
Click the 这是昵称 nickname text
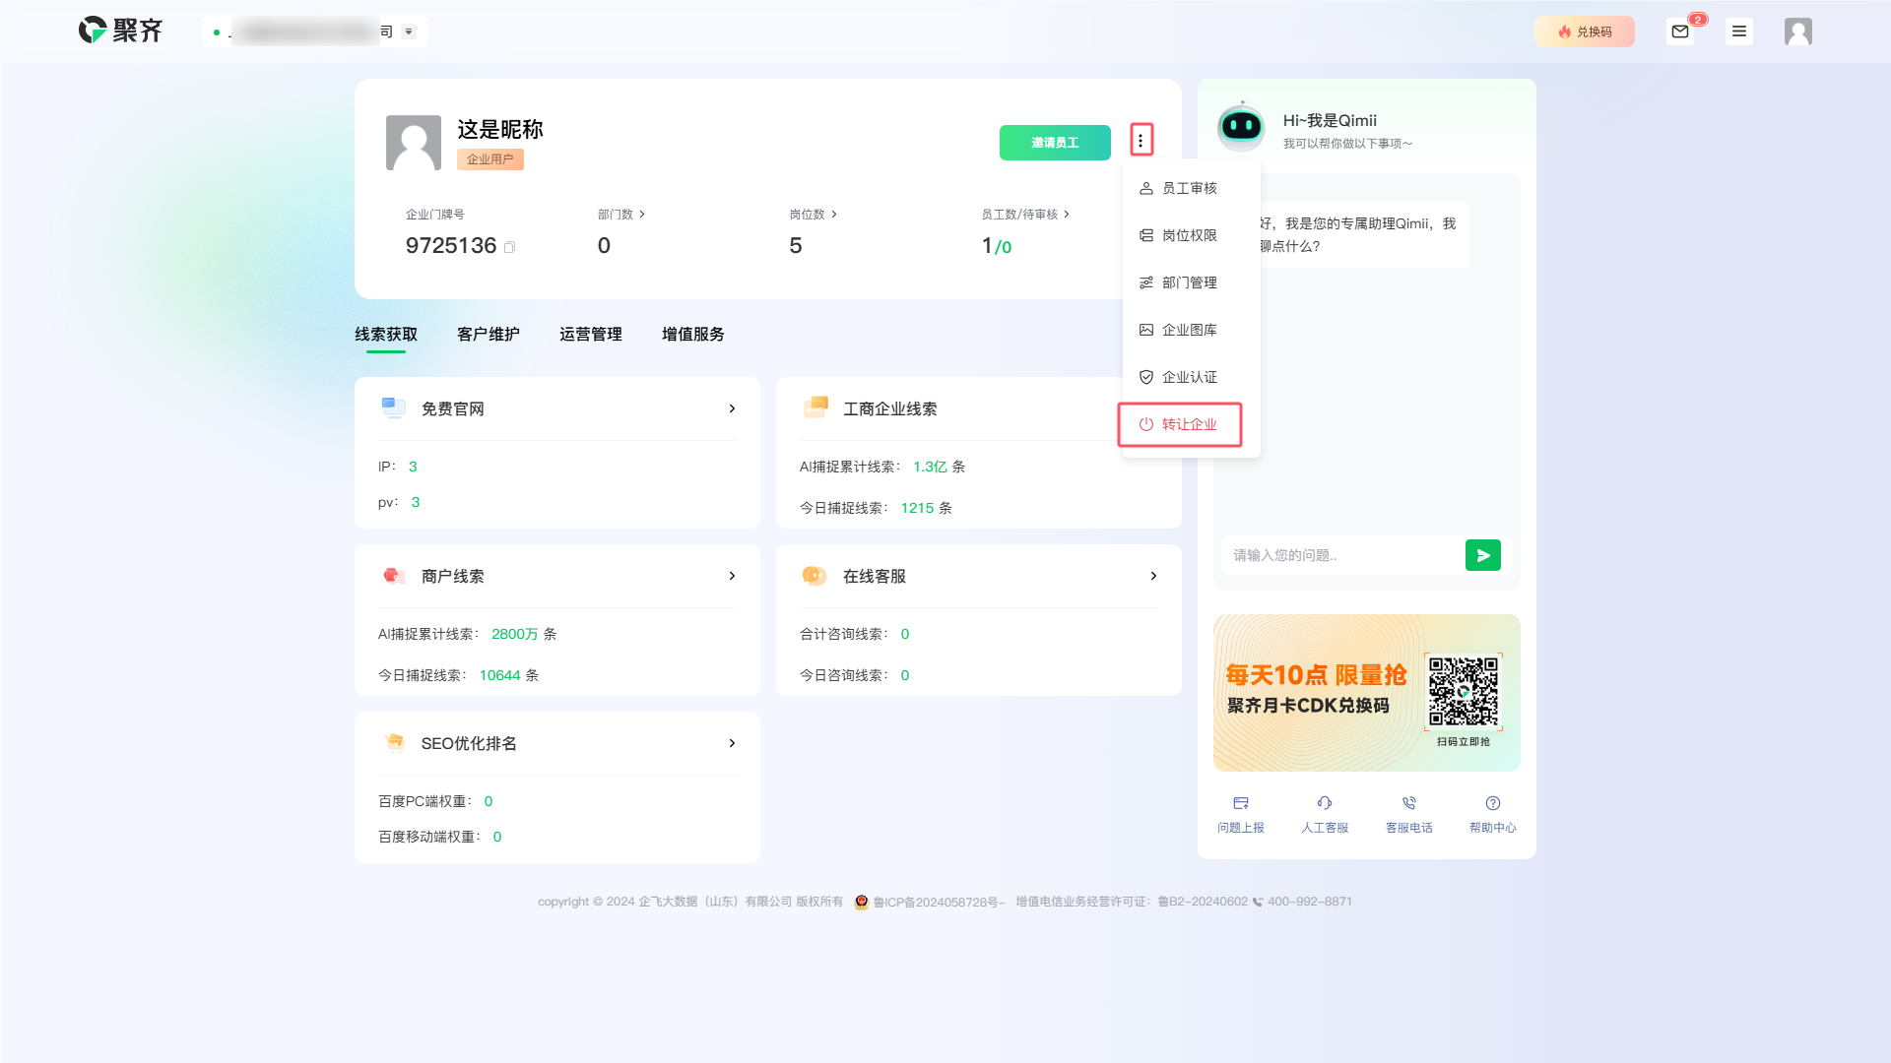coord(500,130)
